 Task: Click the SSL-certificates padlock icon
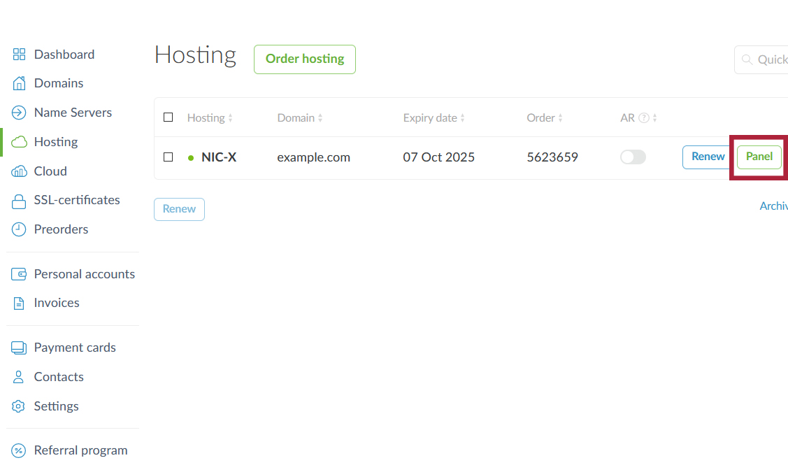[x=20, y=201]
